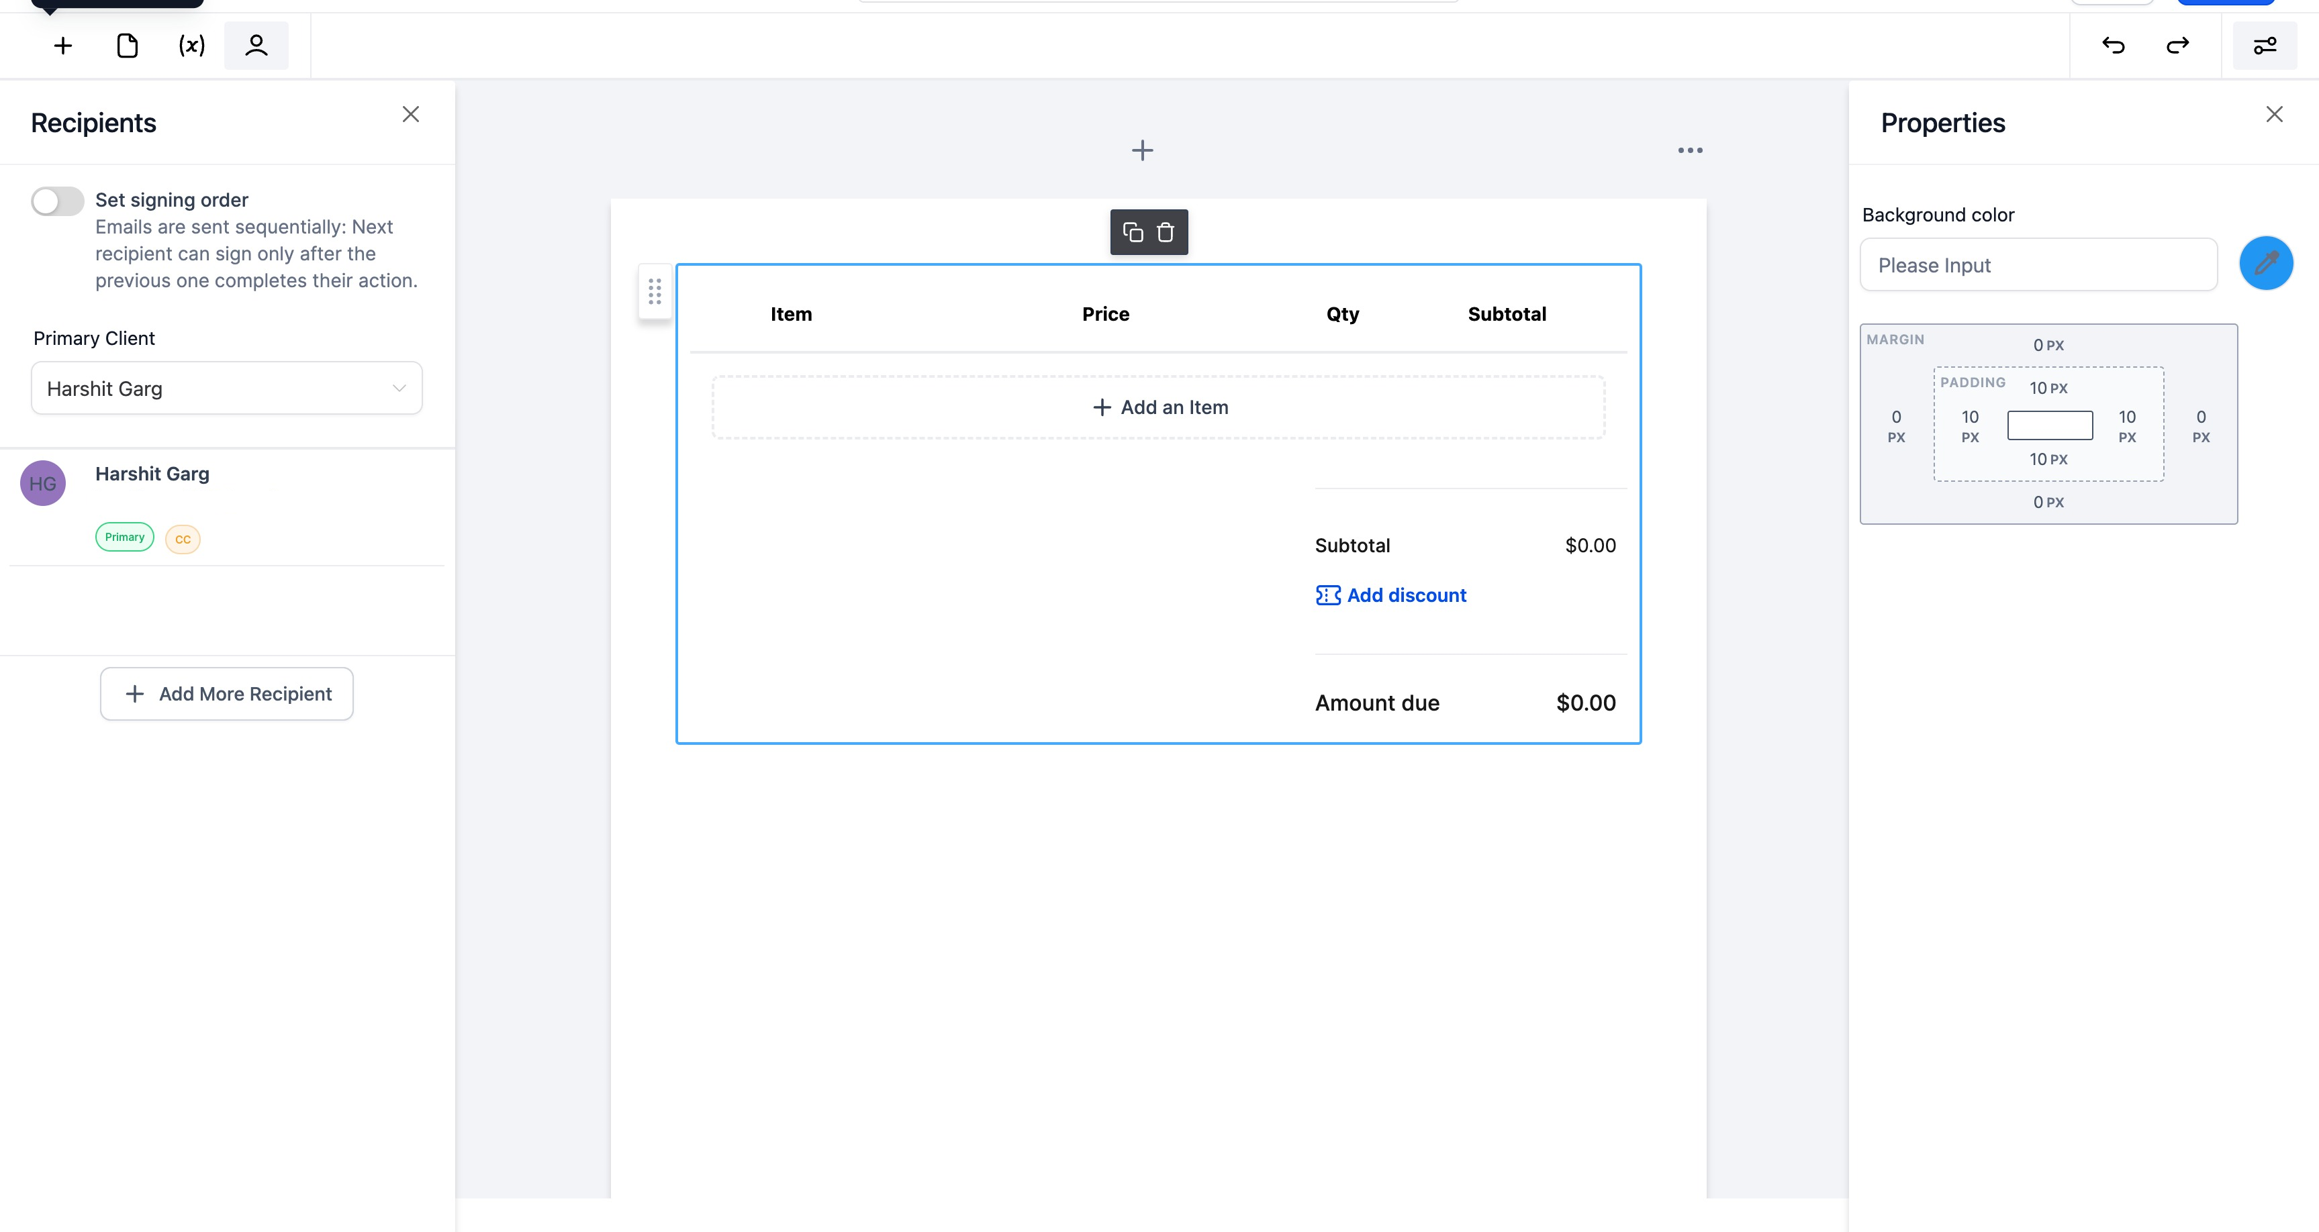
Task: Click the discount ticket icon
Action: (1328, 596)
